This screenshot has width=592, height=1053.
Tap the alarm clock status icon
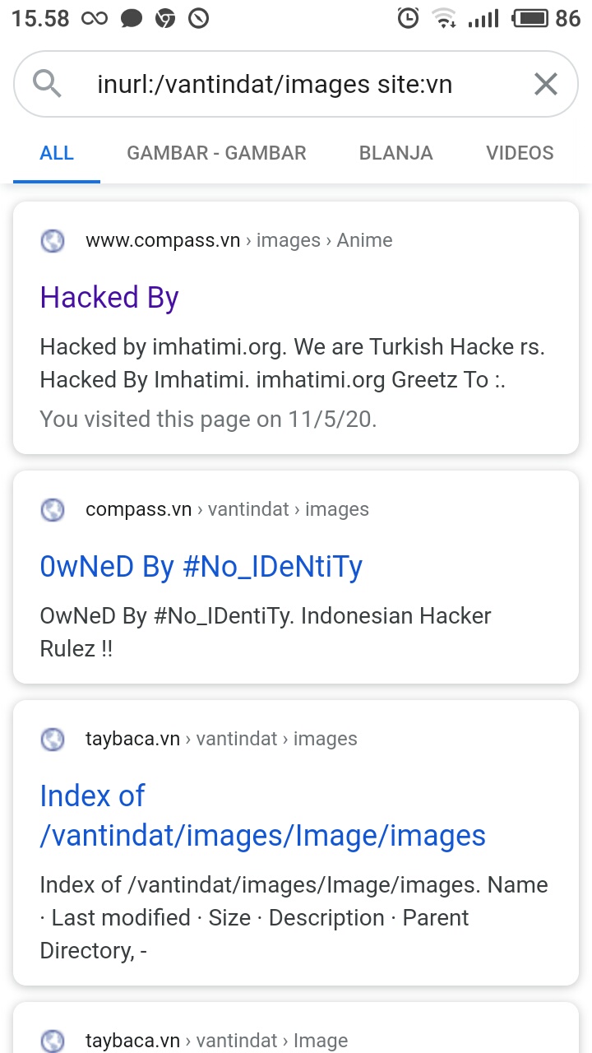408,18
